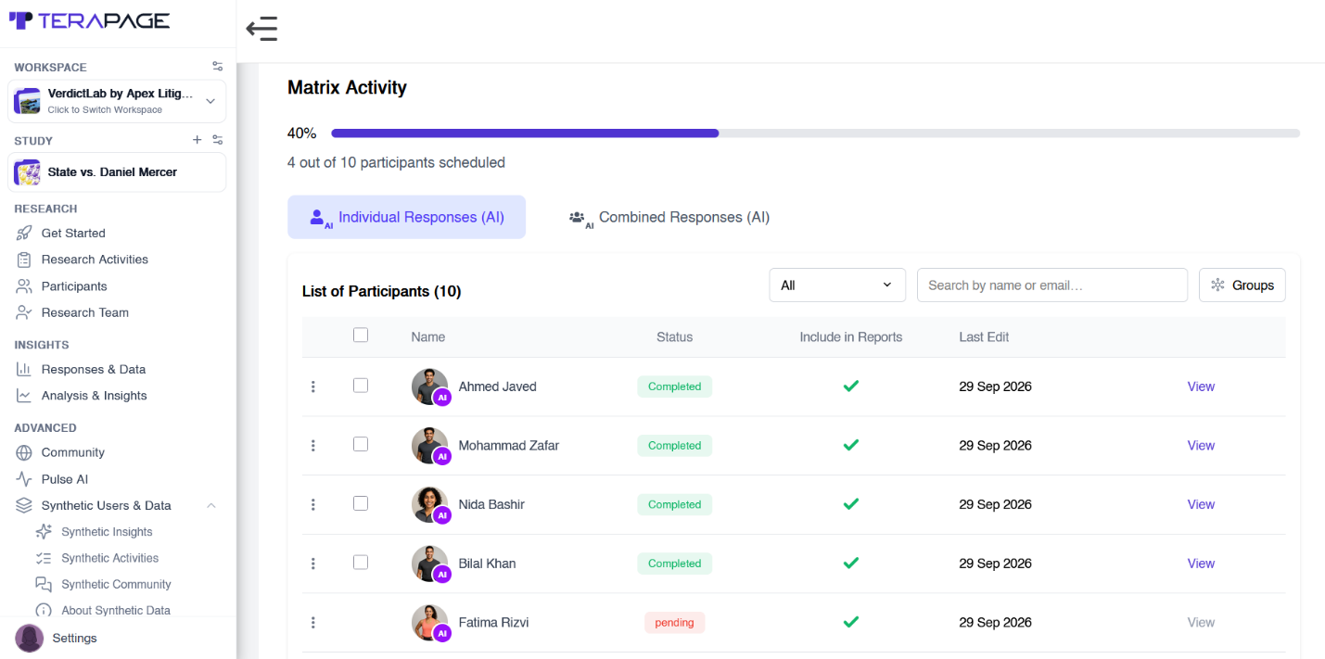Click the Synthetic Activities checklist icon
Image resolution: width=1325 pixels, height=659 pixels.
point(44,558)
